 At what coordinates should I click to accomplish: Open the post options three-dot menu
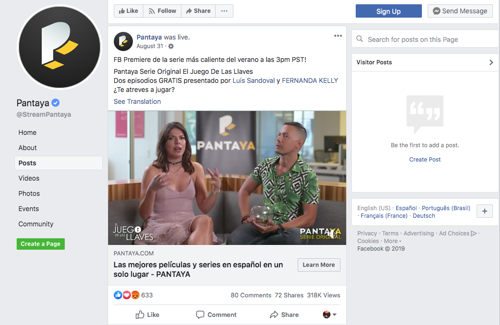point(338,36)
